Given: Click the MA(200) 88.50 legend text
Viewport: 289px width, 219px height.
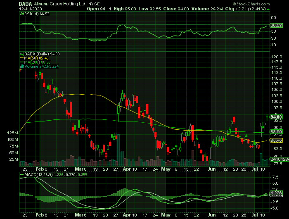Looking at the screenshot, I should click(37, 62).
